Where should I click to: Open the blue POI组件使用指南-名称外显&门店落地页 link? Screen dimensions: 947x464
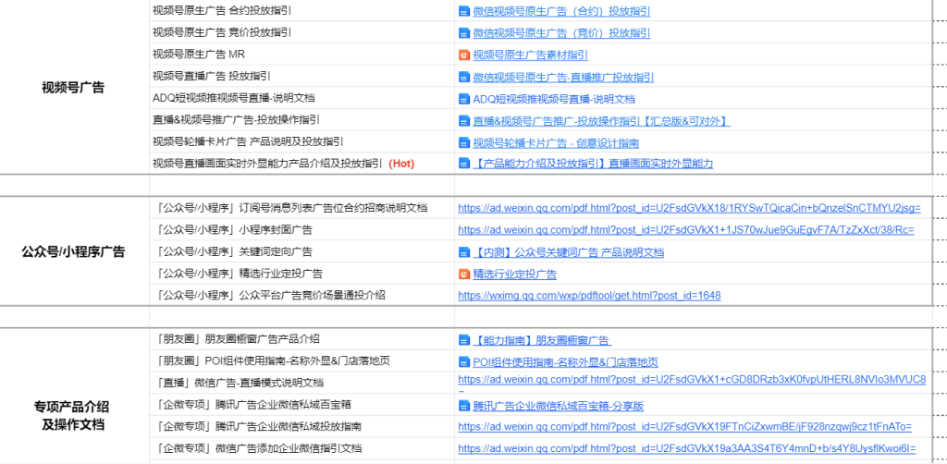coord(565,362)
